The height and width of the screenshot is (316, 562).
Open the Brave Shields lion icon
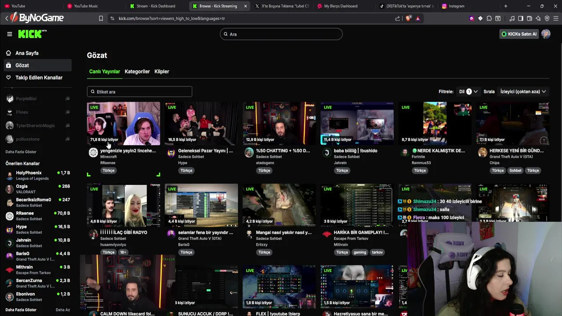pyautogui.click(x=408, y=18)
